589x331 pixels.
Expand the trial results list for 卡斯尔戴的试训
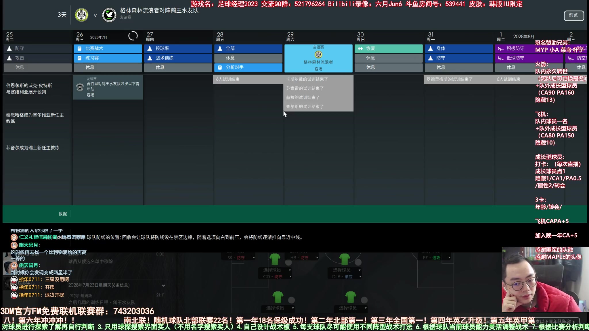tap(307, 79)
